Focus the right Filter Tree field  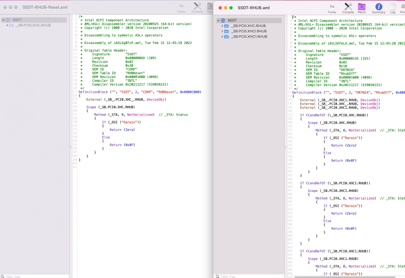pyautogui.click(x=249, y=276)
